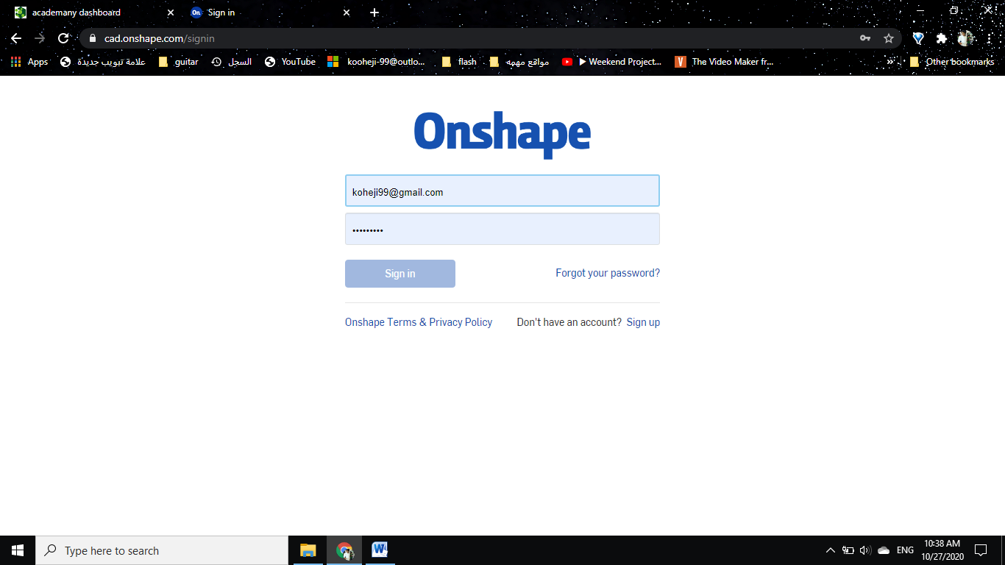This screenshot has width=1005, height=565.
Task: Click the blue shield extension icon
Action: coord(918,38)
